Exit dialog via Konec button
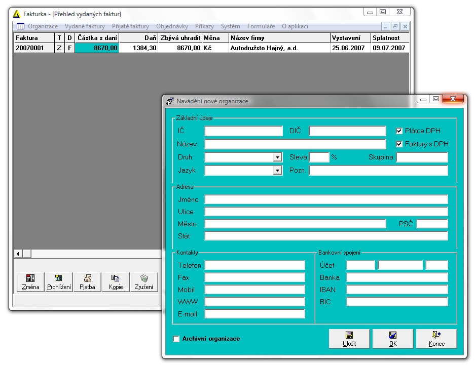The width and height of the screenshot is (475, 368). pos(436,339)
